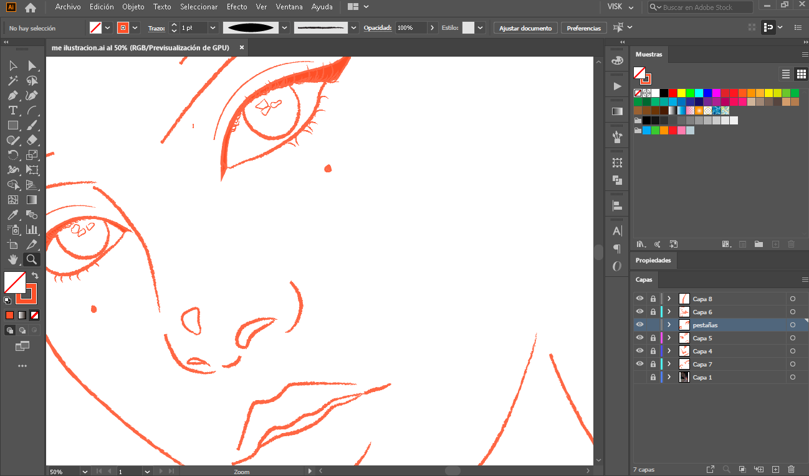809x476 pixels.
Task: Click Ajustar documento button
Action: point(525,28)
